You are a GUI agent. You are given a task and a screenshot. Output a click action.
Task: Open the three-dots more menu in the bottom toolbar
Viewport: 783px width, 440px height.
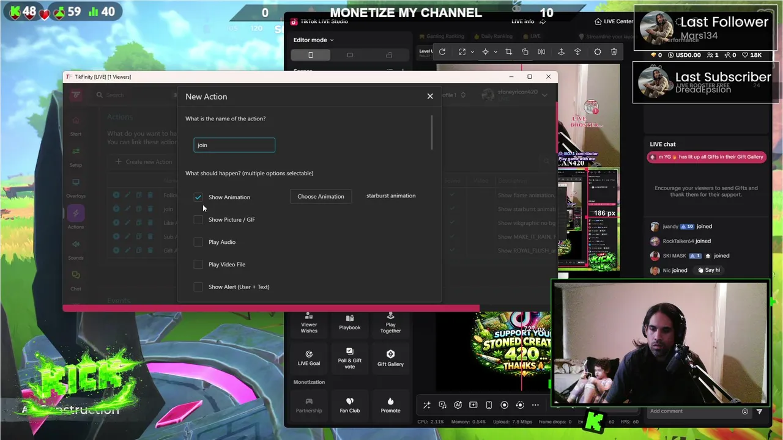coord(535,405)
